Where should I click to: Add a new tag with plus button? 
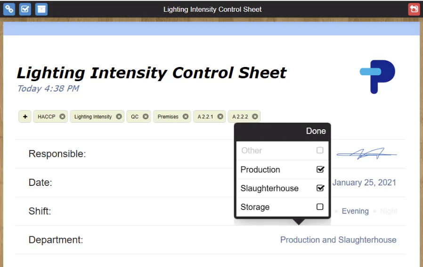tap(25, 117)
